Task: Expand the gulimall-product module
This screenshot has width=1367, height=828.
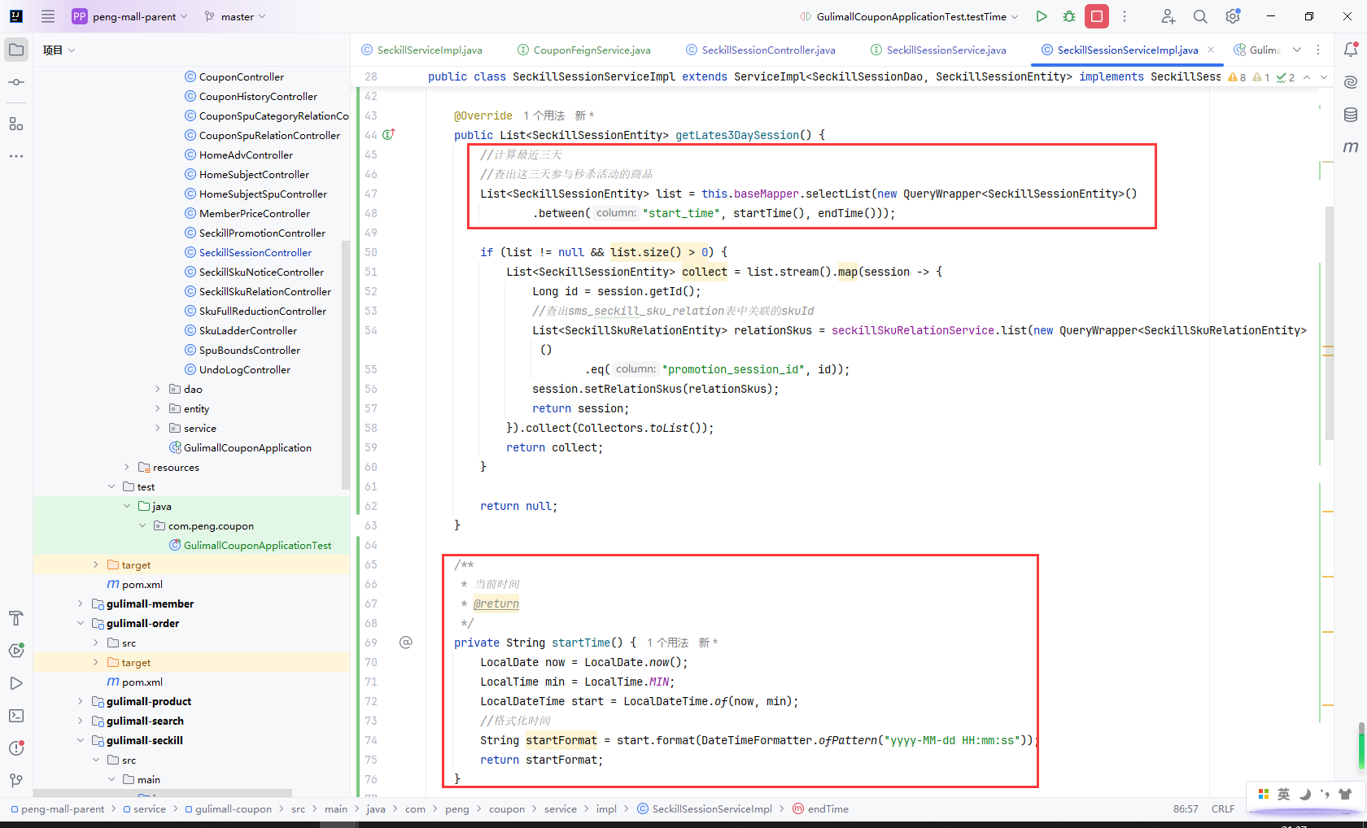Action: pyautogui.click(x=81, y=702)
